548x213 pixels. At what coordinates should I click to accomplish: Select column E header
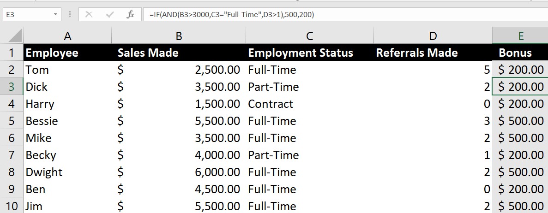click(x=520, y=35)
